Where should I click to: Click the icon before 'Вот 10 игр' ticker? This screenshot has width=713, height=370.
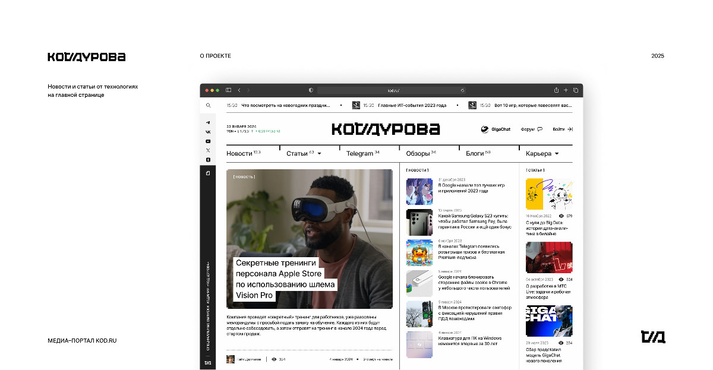[472, 105]
